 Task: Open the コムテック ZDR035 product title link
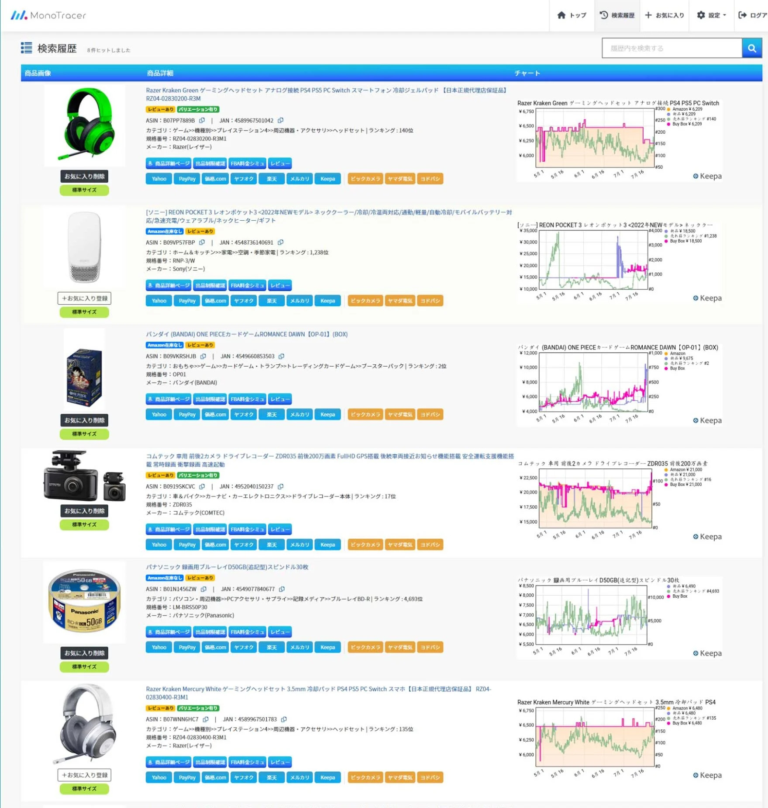[330, 460]
